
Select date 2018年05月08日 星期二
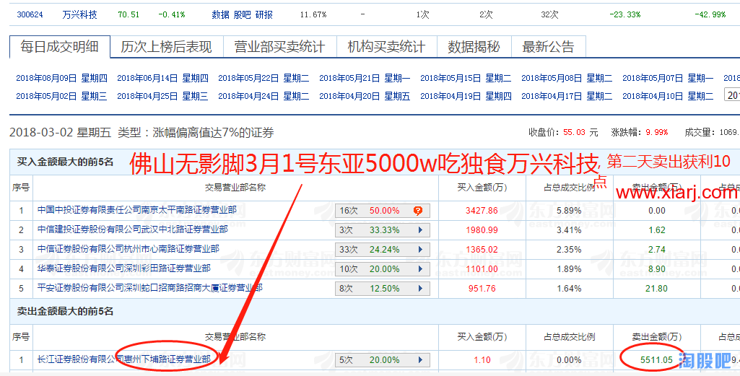(567, 79)
